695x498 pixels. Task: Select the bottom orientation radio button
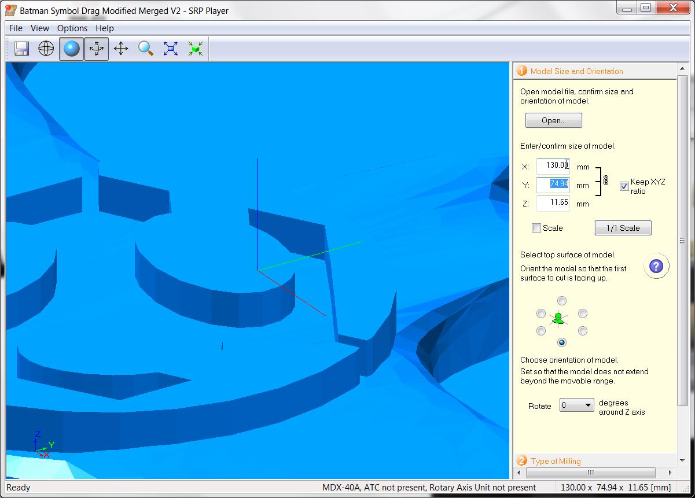(x=561, y=342)
